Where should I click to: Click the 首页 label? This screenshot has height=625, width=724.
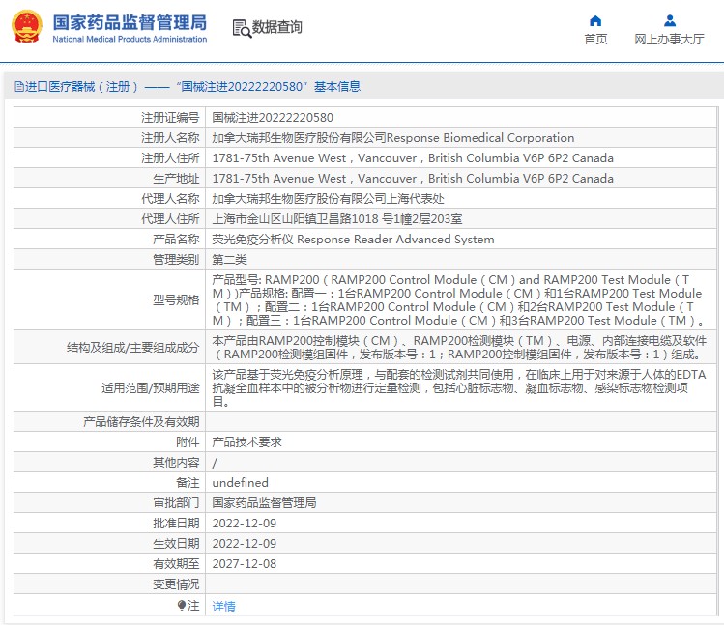point(595,40)
